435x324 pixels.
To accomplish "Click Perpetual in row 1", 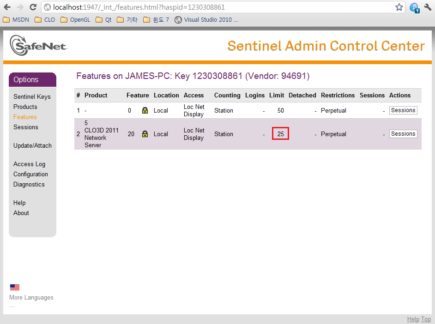I will pyautogui.click(x=333, y=111).
